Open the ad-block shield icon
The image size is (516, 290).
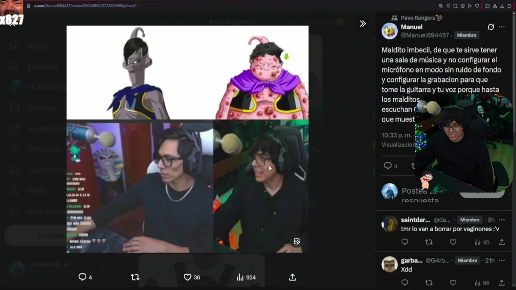point(462,6)
